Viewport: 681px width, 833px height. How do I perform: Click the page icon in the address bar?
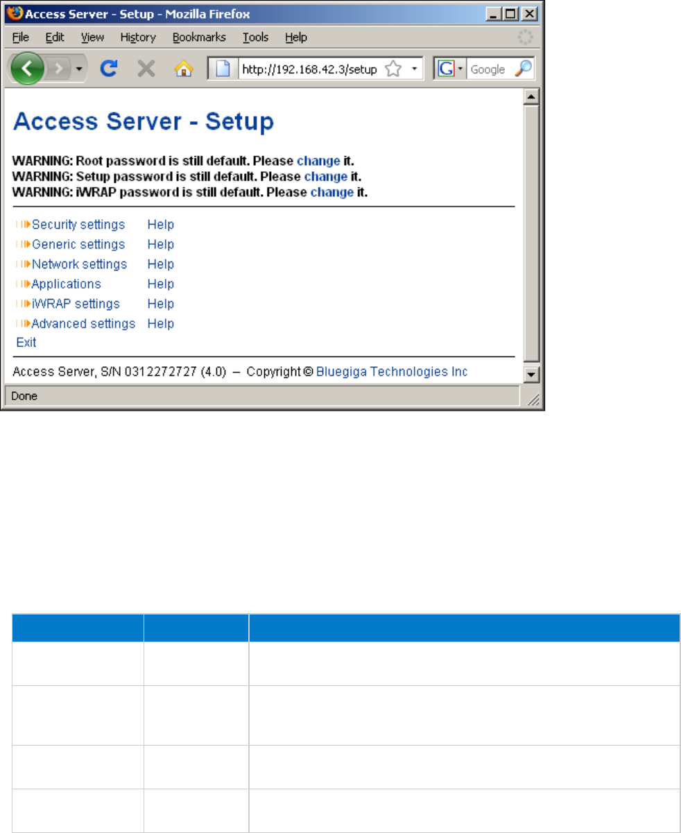(223, 69)
